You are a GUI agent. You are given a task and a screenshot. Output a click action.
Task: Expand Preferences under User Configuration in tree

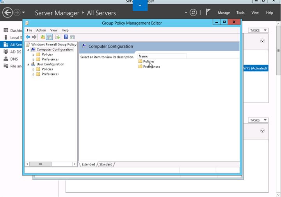pyautogui.click(x=34, y=74)
